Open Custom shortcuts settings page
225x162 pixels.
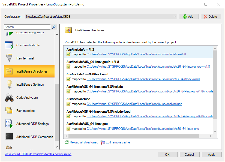pyautogui.click(x=29, y=45)
